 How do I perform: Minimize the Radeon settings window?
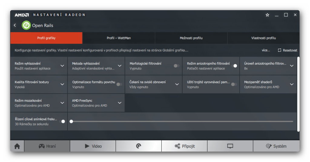pyautogui.click(x=277, y=15)
